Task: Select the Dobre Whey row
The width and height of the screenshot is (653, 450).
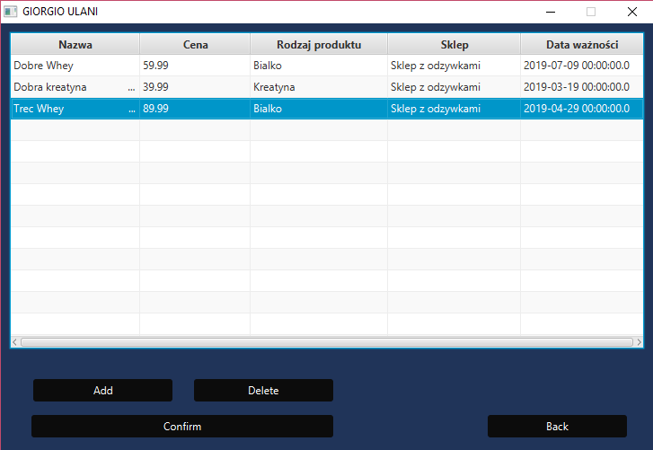Action: pos(327,66)
